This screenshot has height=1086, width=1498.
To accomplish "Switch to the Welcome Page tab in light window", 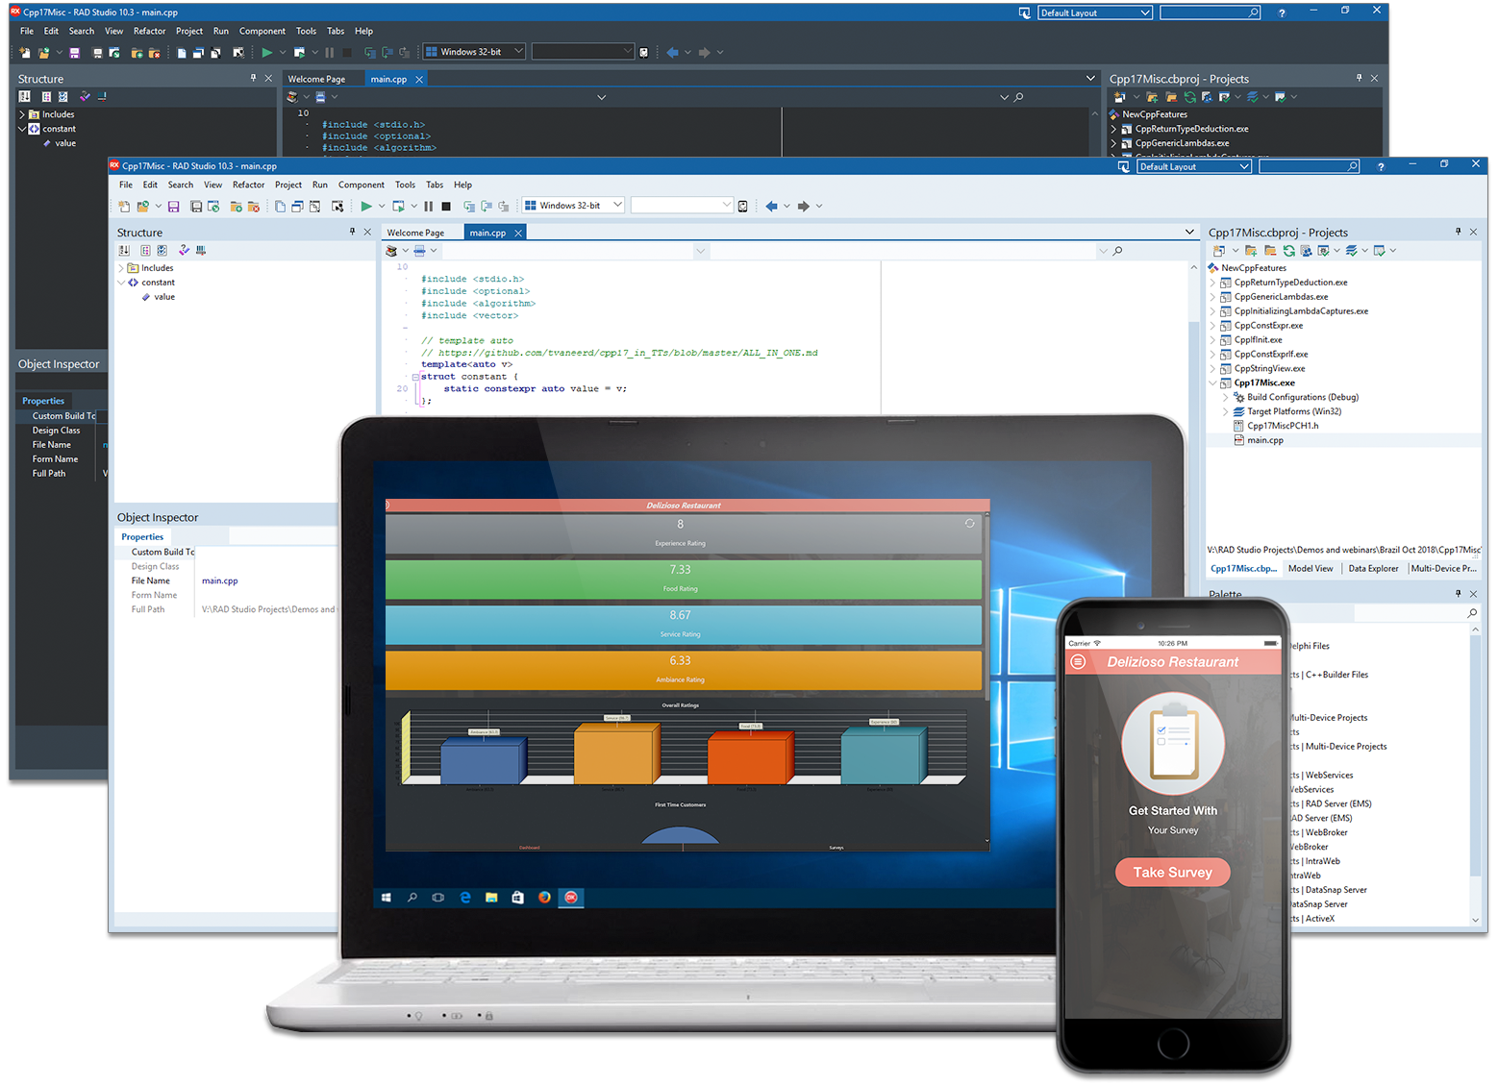I will tap(415, 233).
